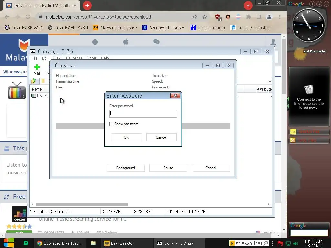Click the Windows Start button
Viewport: 331px width, 248px height.
coord(9,243)
